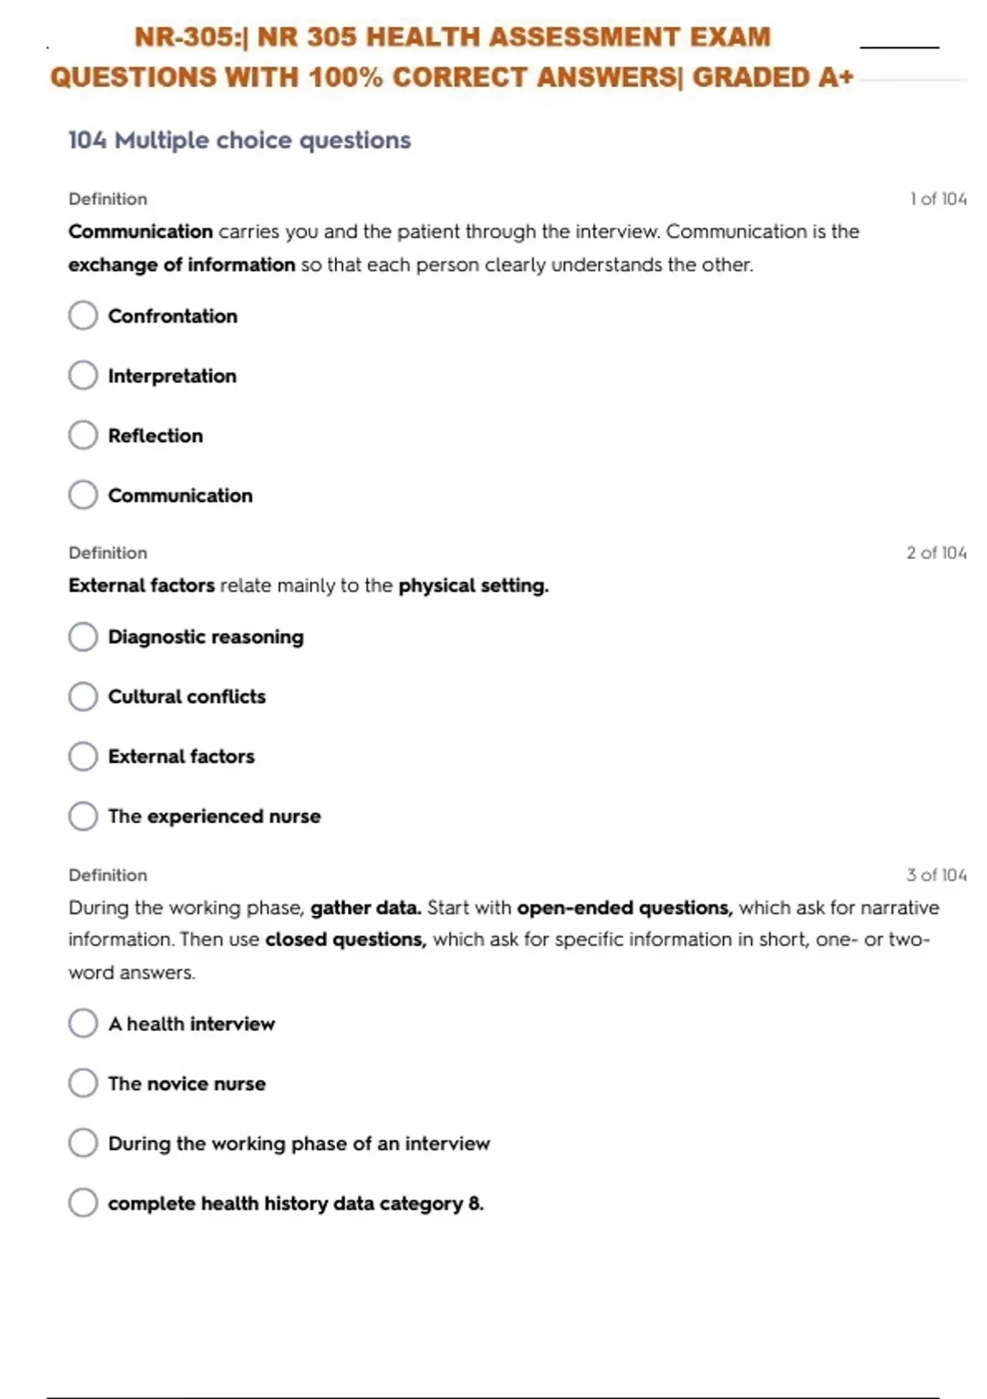Choose the Interpretation answer option
Viewport: 987px width, 1399px height.
click(x=83, y=375)
